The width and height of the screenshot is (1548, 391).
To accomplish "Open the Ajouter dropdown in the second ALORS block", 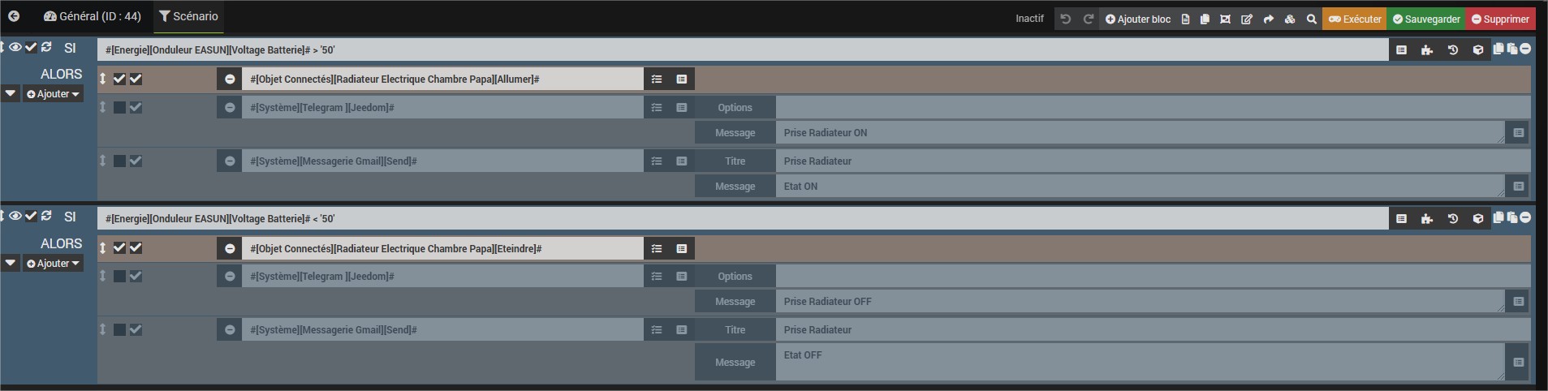I will (54, 263).
